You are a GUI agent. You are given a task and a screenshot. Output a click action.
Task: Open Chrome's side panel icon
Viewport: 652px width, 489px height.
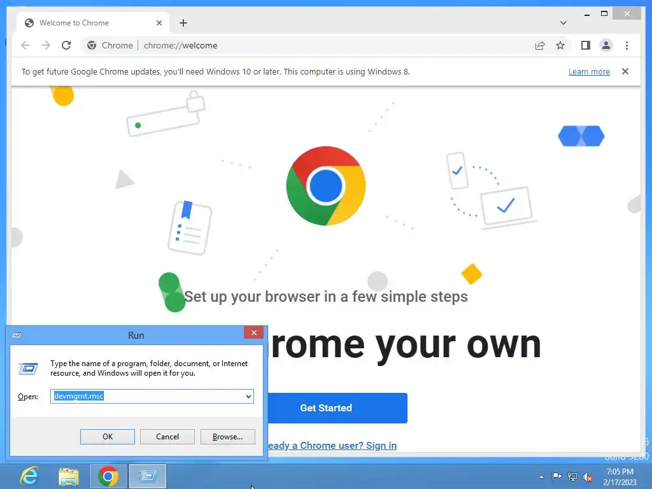[x=586, y=45]
